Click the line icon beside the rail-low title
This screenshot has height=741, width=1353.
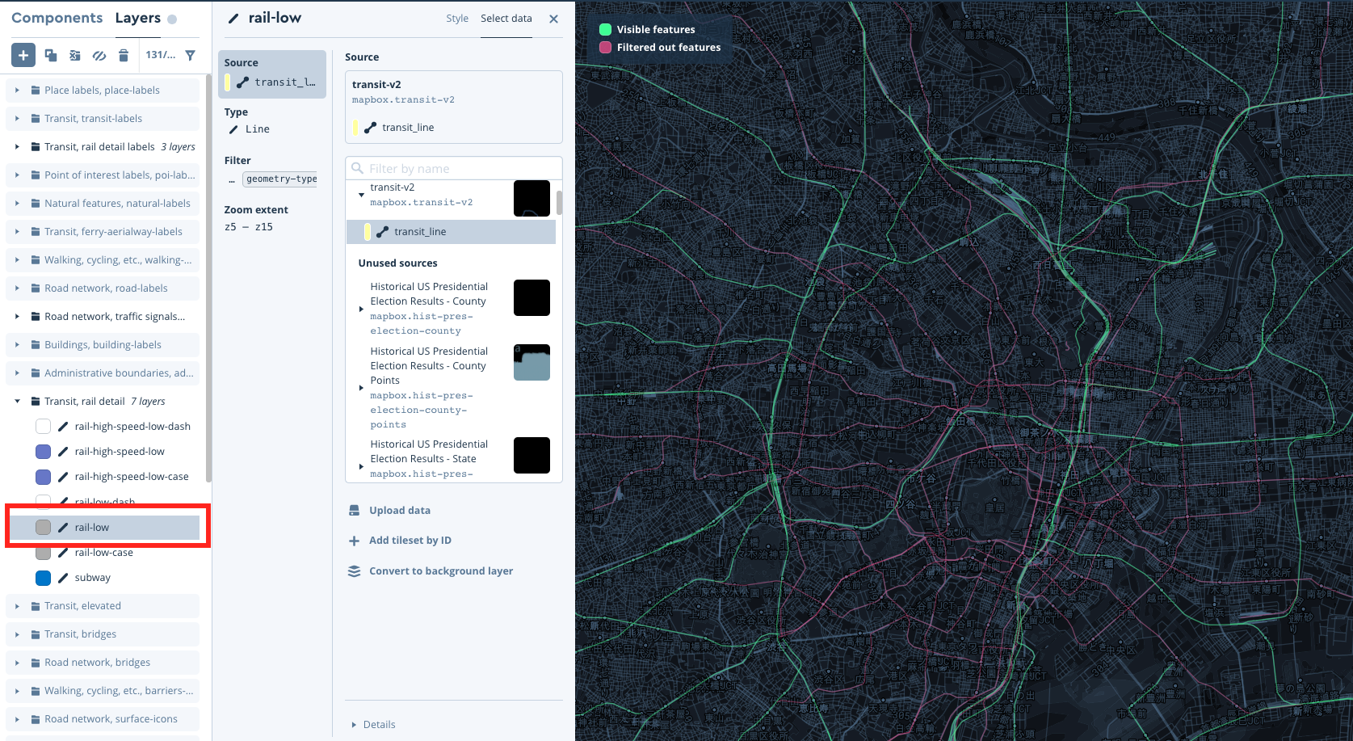[233, 19]
